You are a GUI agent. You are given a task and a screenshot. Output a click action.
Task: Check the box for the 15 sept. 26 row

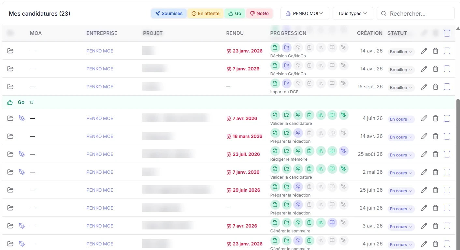[x=447, y=87]
